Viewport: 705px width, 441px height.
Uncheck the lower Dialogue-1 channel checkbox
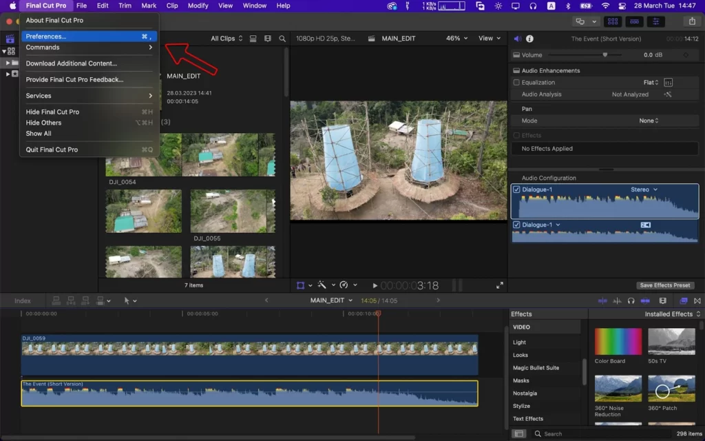pos(516,225)
